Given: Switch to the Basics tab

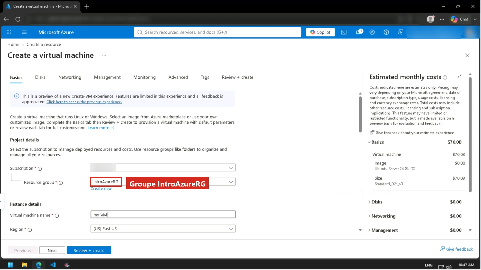Looking at the screenshot, I should click(16, 77).
